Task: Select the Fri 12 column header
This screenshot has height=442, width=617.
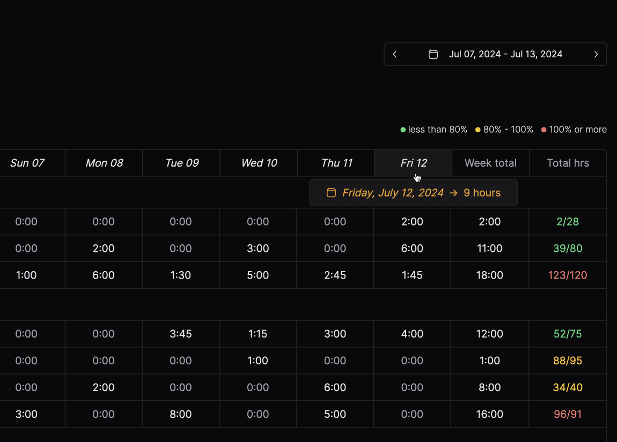Action: tap(414, 163)
